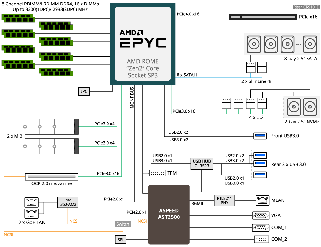The height and width of the screenshot is (247, 321).
Task: Click the SPI box
Action: tap(120, 240)
